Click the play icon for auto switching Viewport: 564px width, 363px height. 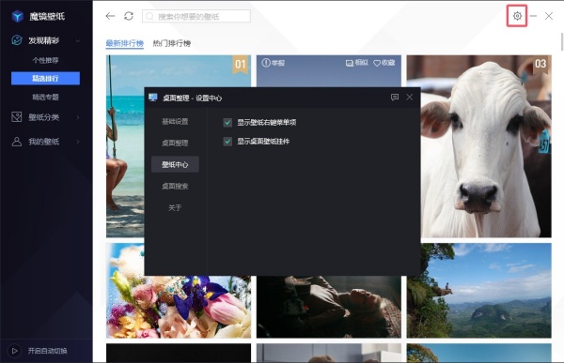tap(14, 351)
